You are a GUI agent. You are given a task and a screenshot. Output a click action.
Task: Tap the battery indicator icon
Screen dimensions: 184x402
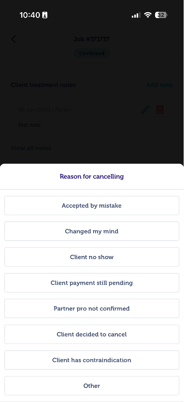coord(161,15)
